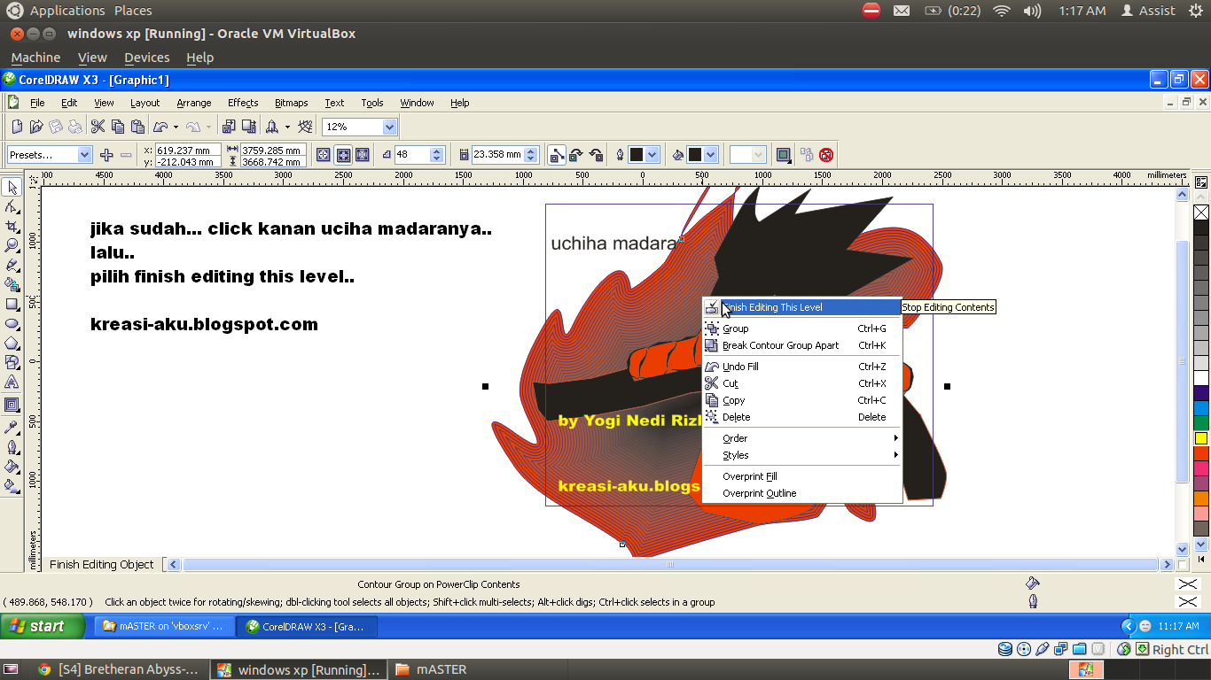The width and height of the screenshot is (1211, 680).
Task: Select the Freehand tool in toolbox
Action: click(x=12, y=265)
